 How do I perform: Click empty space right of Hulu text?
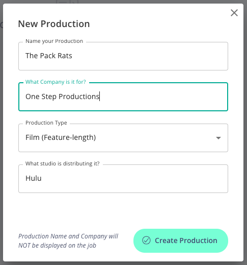tap(134, 179)
